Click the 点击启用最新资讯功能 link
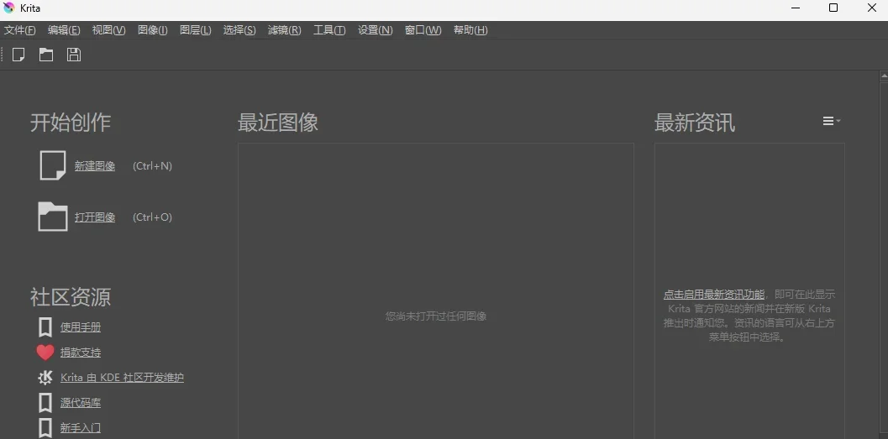Viewport: 888px width, 439px height. (x=713, y=294)
